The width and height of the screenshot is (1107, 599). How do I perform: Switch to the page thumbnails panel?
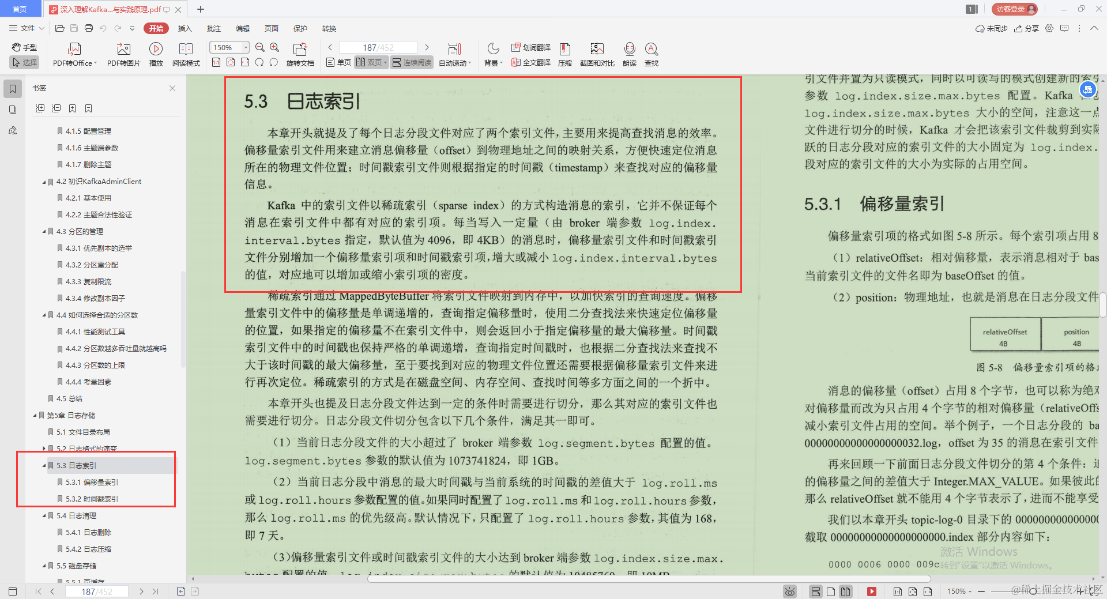coord(13,110)
